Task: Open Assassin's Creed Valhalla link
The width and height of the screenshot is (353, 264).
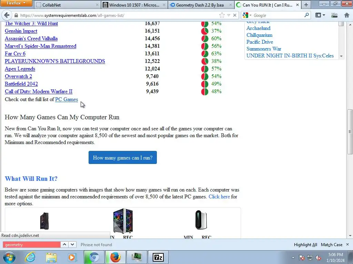Action: [x=31, y=38]
